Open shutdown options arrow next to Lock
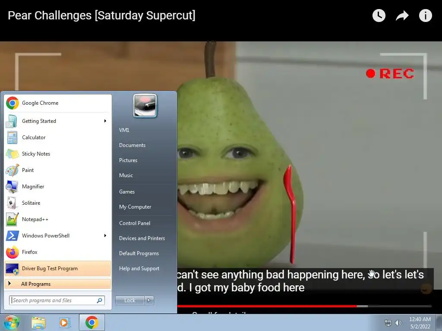Viewport: 442px width, 331px height. click(x=149, y=300)
